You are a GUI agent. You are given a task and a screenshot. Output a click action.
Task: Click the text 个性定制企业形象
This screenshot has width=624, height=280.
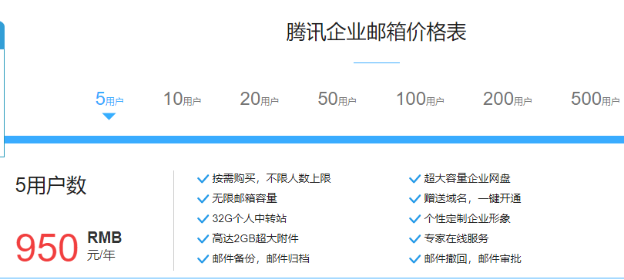point(467,218)
